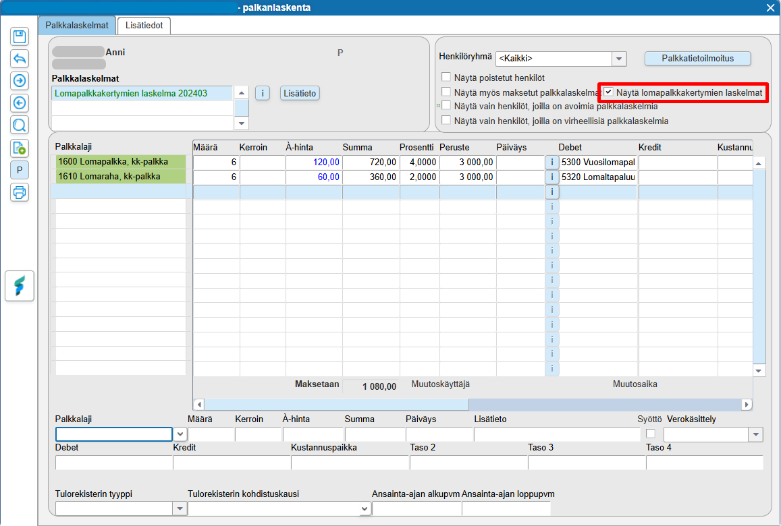Viewport: 781px width, 526px height.
Task: Click the new document plus icon
Action: click(x=20, y=148)
